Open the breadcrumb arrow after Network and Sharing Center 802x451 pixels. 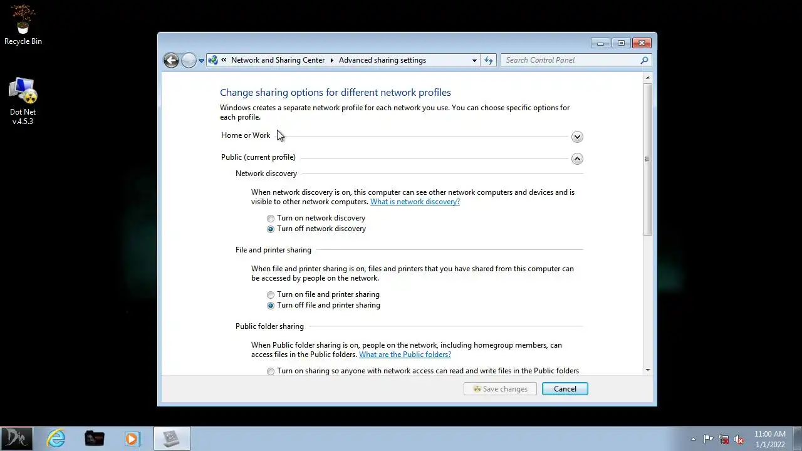[x=332, y=60]
